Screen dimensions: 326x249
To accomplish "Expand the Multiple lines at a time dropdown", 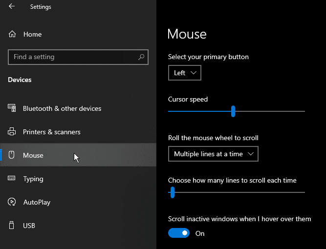I will [x=213, y=154].
